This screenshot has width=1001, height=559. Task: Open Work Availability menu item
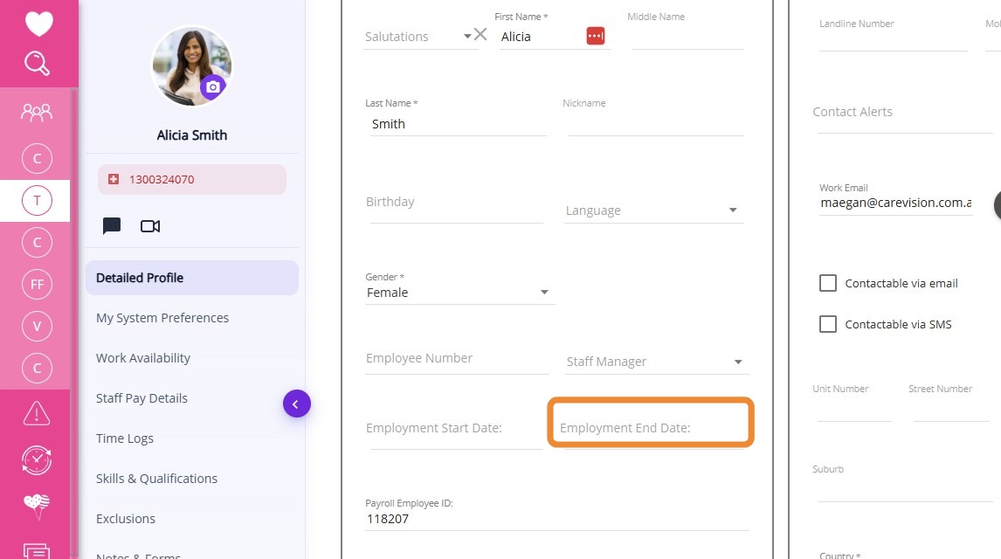click(143, 358)
